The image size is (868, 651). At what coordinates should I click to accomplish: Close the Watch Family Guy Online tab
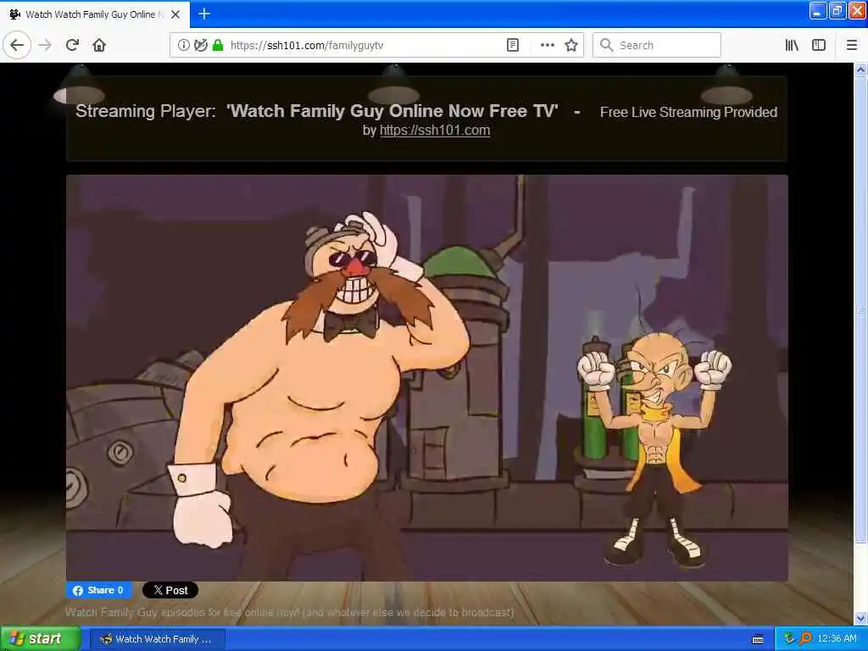[175, 14]
